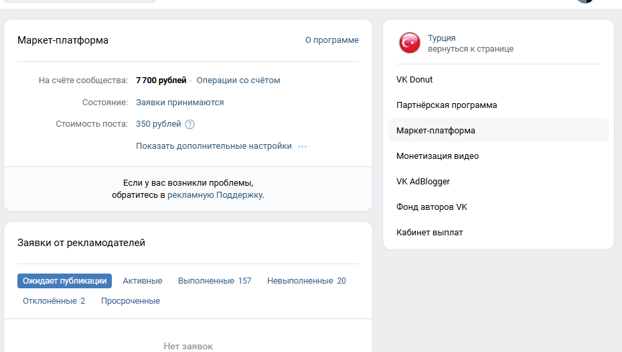Open 'VK AdBlogger' sidebar item

[498, 181]
